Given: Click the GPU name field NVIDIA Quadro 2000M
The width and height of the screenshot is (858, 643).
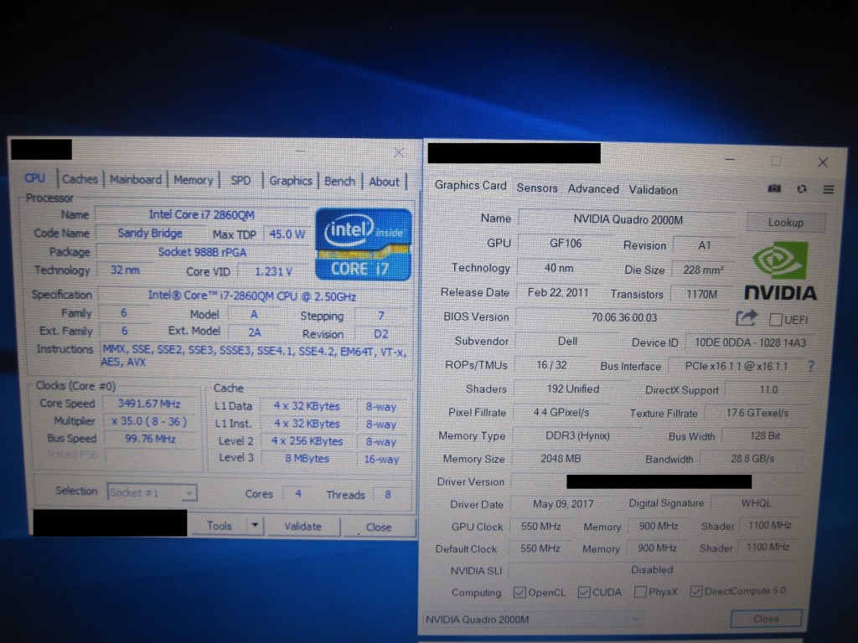Looking at the screenshot, I should point(628,220).
